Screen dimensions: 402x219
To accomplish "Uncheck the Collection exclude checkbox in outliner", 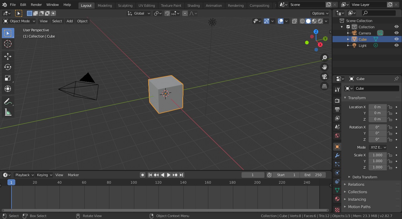I will 348,27.
